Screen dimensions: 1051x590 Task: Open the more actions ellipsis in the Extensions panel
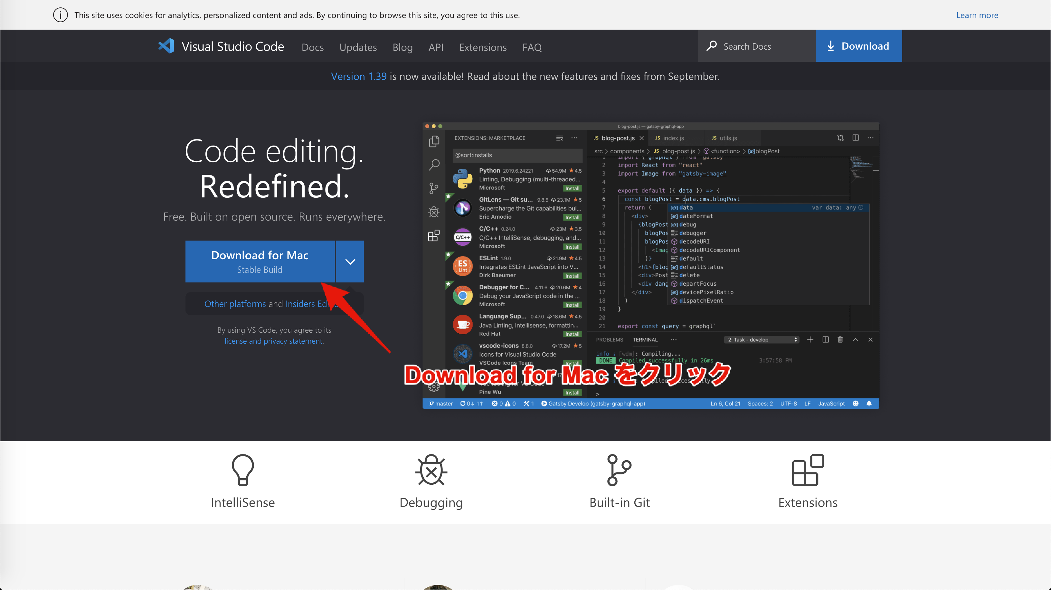point(574,138)
